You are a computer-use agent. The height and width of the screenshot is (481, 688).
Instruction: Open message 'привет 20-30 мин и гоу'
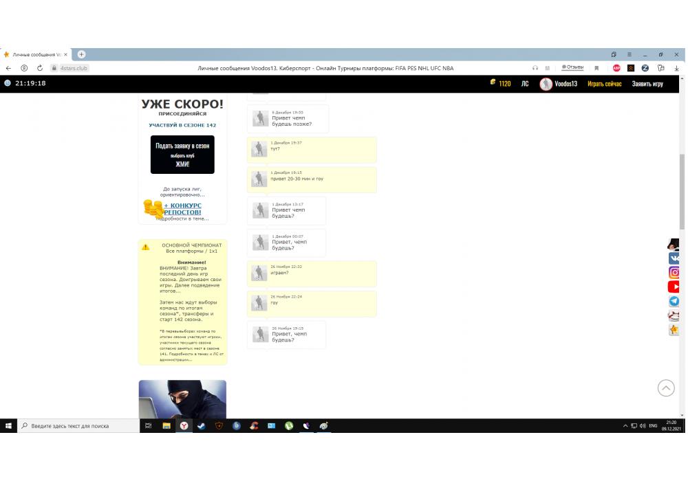tap(312, 179)
